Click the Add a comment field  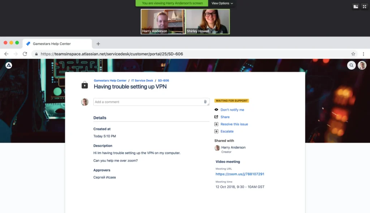tap(151, 102)
